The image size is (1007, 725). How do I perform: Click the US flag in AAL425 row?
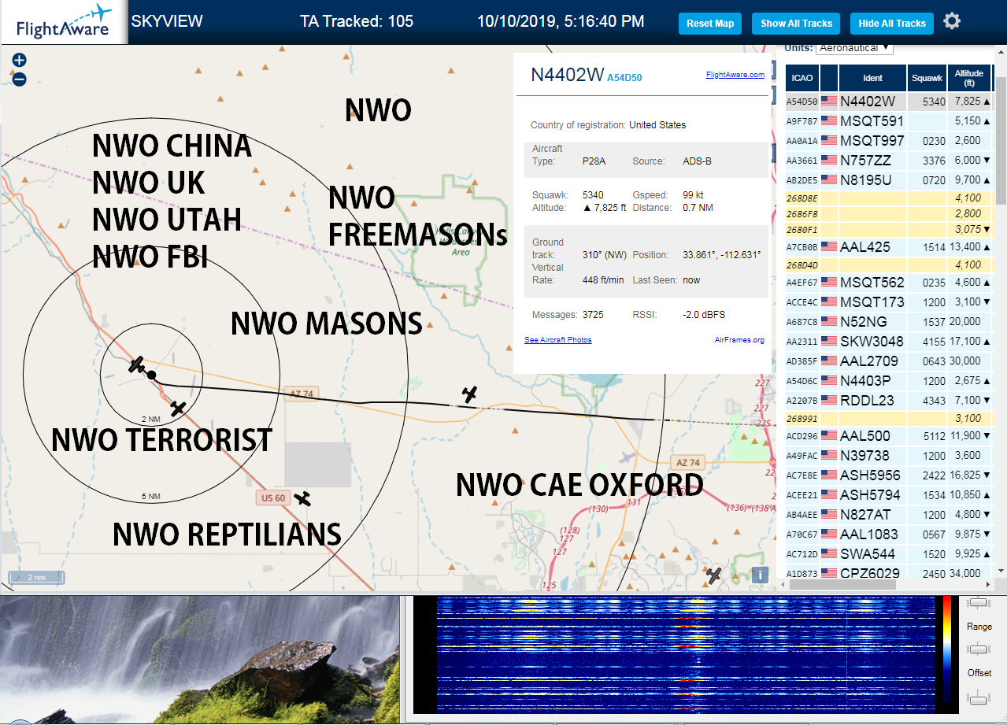828,246
